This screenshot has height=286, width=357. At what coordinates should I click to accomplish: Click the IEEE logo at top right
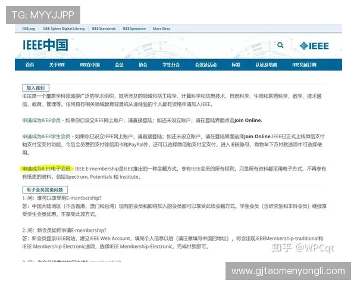coord(314,46)
